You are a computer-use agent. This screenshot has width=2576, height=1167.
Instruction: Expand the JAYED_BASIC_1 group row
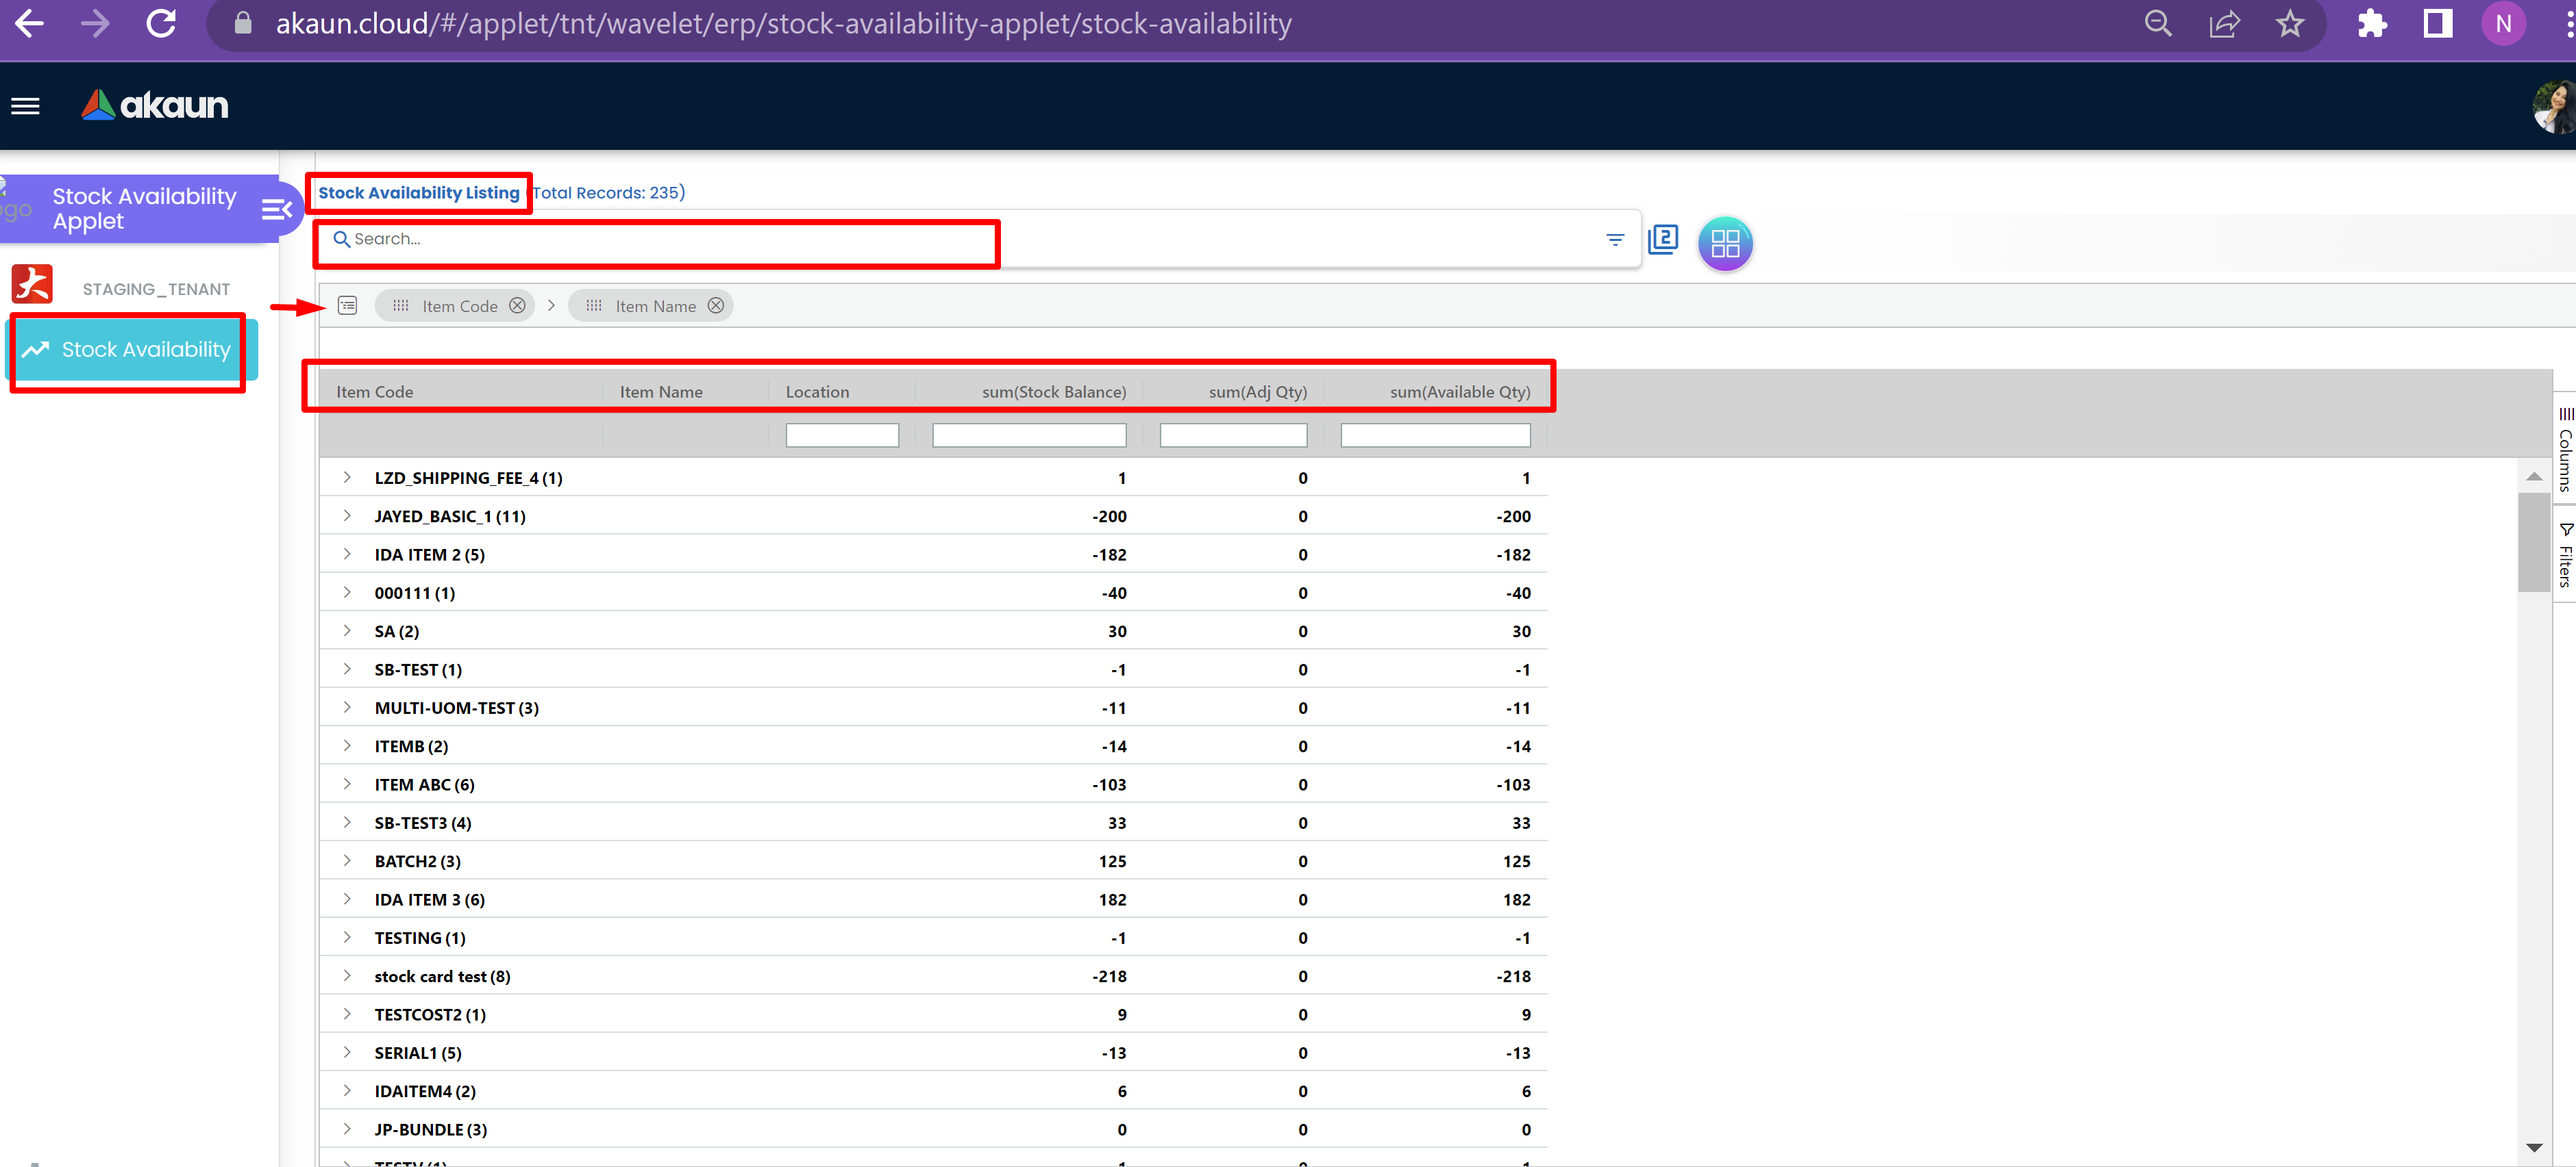(347, 517)
